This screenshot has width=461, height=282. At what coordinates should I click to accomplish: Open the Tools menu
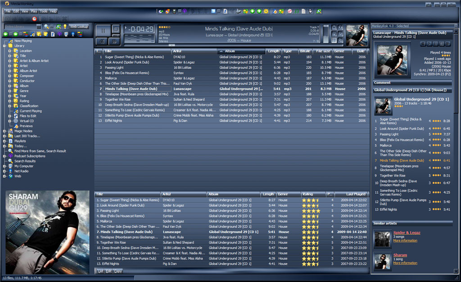tap(44, 11)
